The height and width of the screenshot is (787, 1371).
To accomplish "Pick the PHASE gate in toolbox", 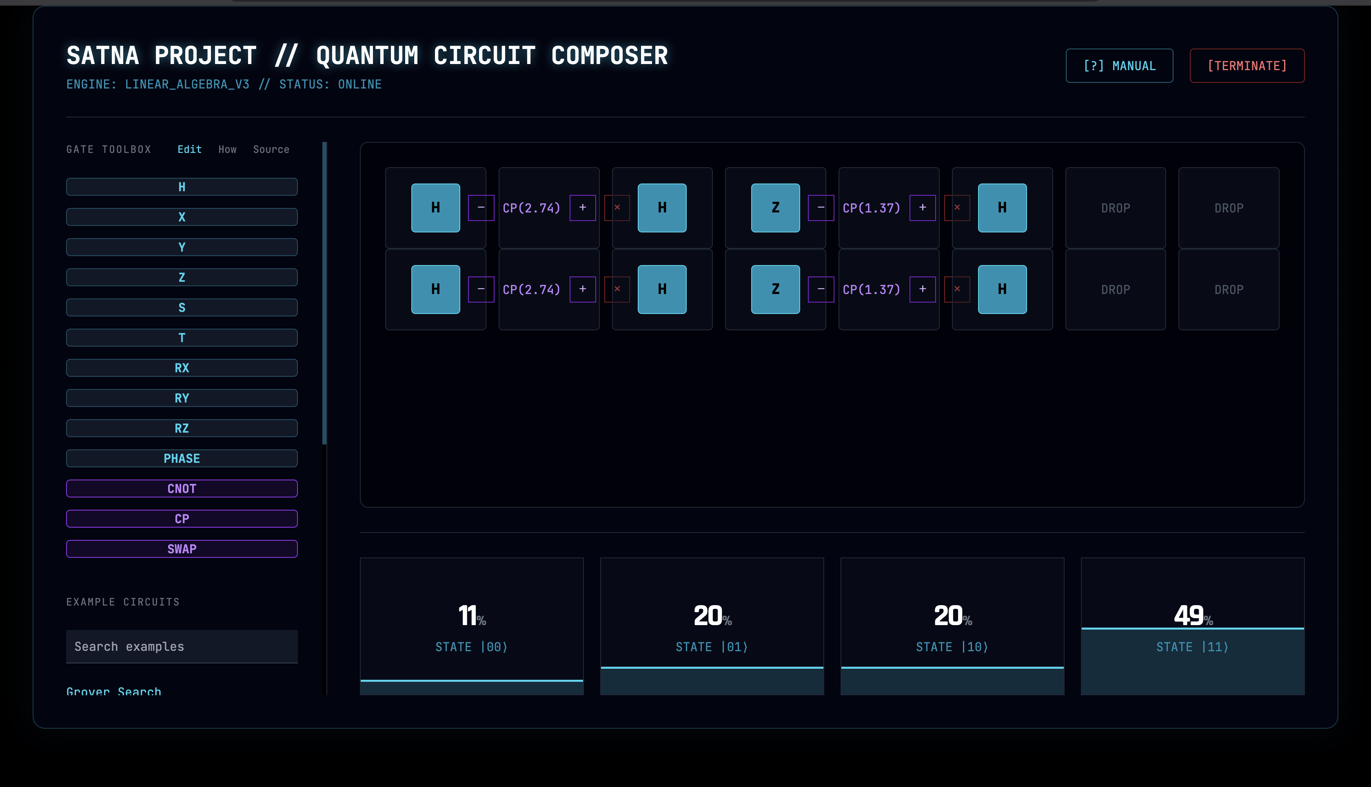I will coord(182,458).
